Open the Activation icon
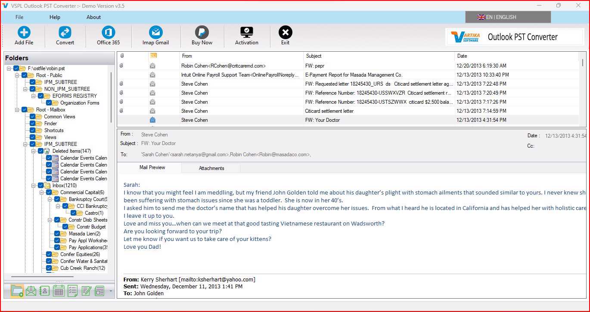The image size is (590, 312). coord(247,33)
